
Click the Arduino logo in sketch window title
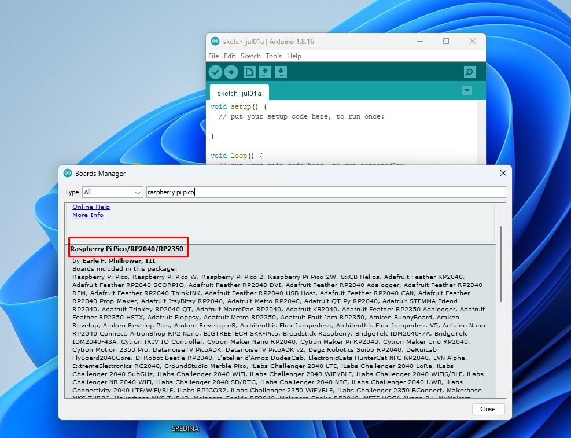[x=215, y=41]
